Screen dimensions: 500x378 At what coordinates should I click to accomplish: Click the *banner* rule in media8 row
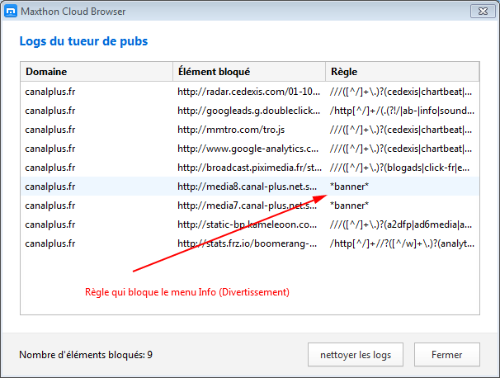point(349,187)
